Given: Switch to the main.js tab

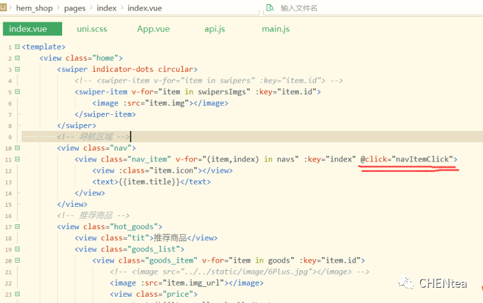Looking at the screenshot, I should point(275,29).
